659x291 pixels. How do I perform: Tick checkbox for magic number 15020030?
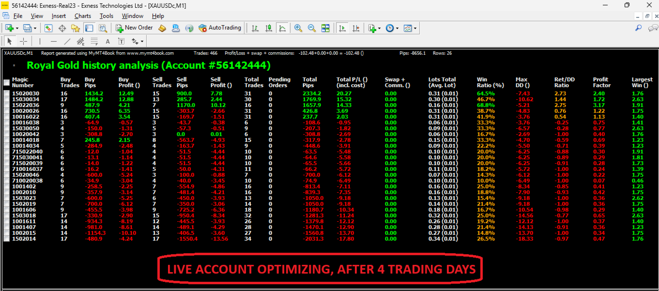(x=6, y=93)
